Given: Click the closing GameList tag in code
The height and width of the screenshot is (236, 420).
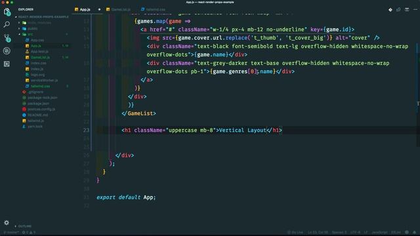Looking at the screenshot, I should point(138,113).
